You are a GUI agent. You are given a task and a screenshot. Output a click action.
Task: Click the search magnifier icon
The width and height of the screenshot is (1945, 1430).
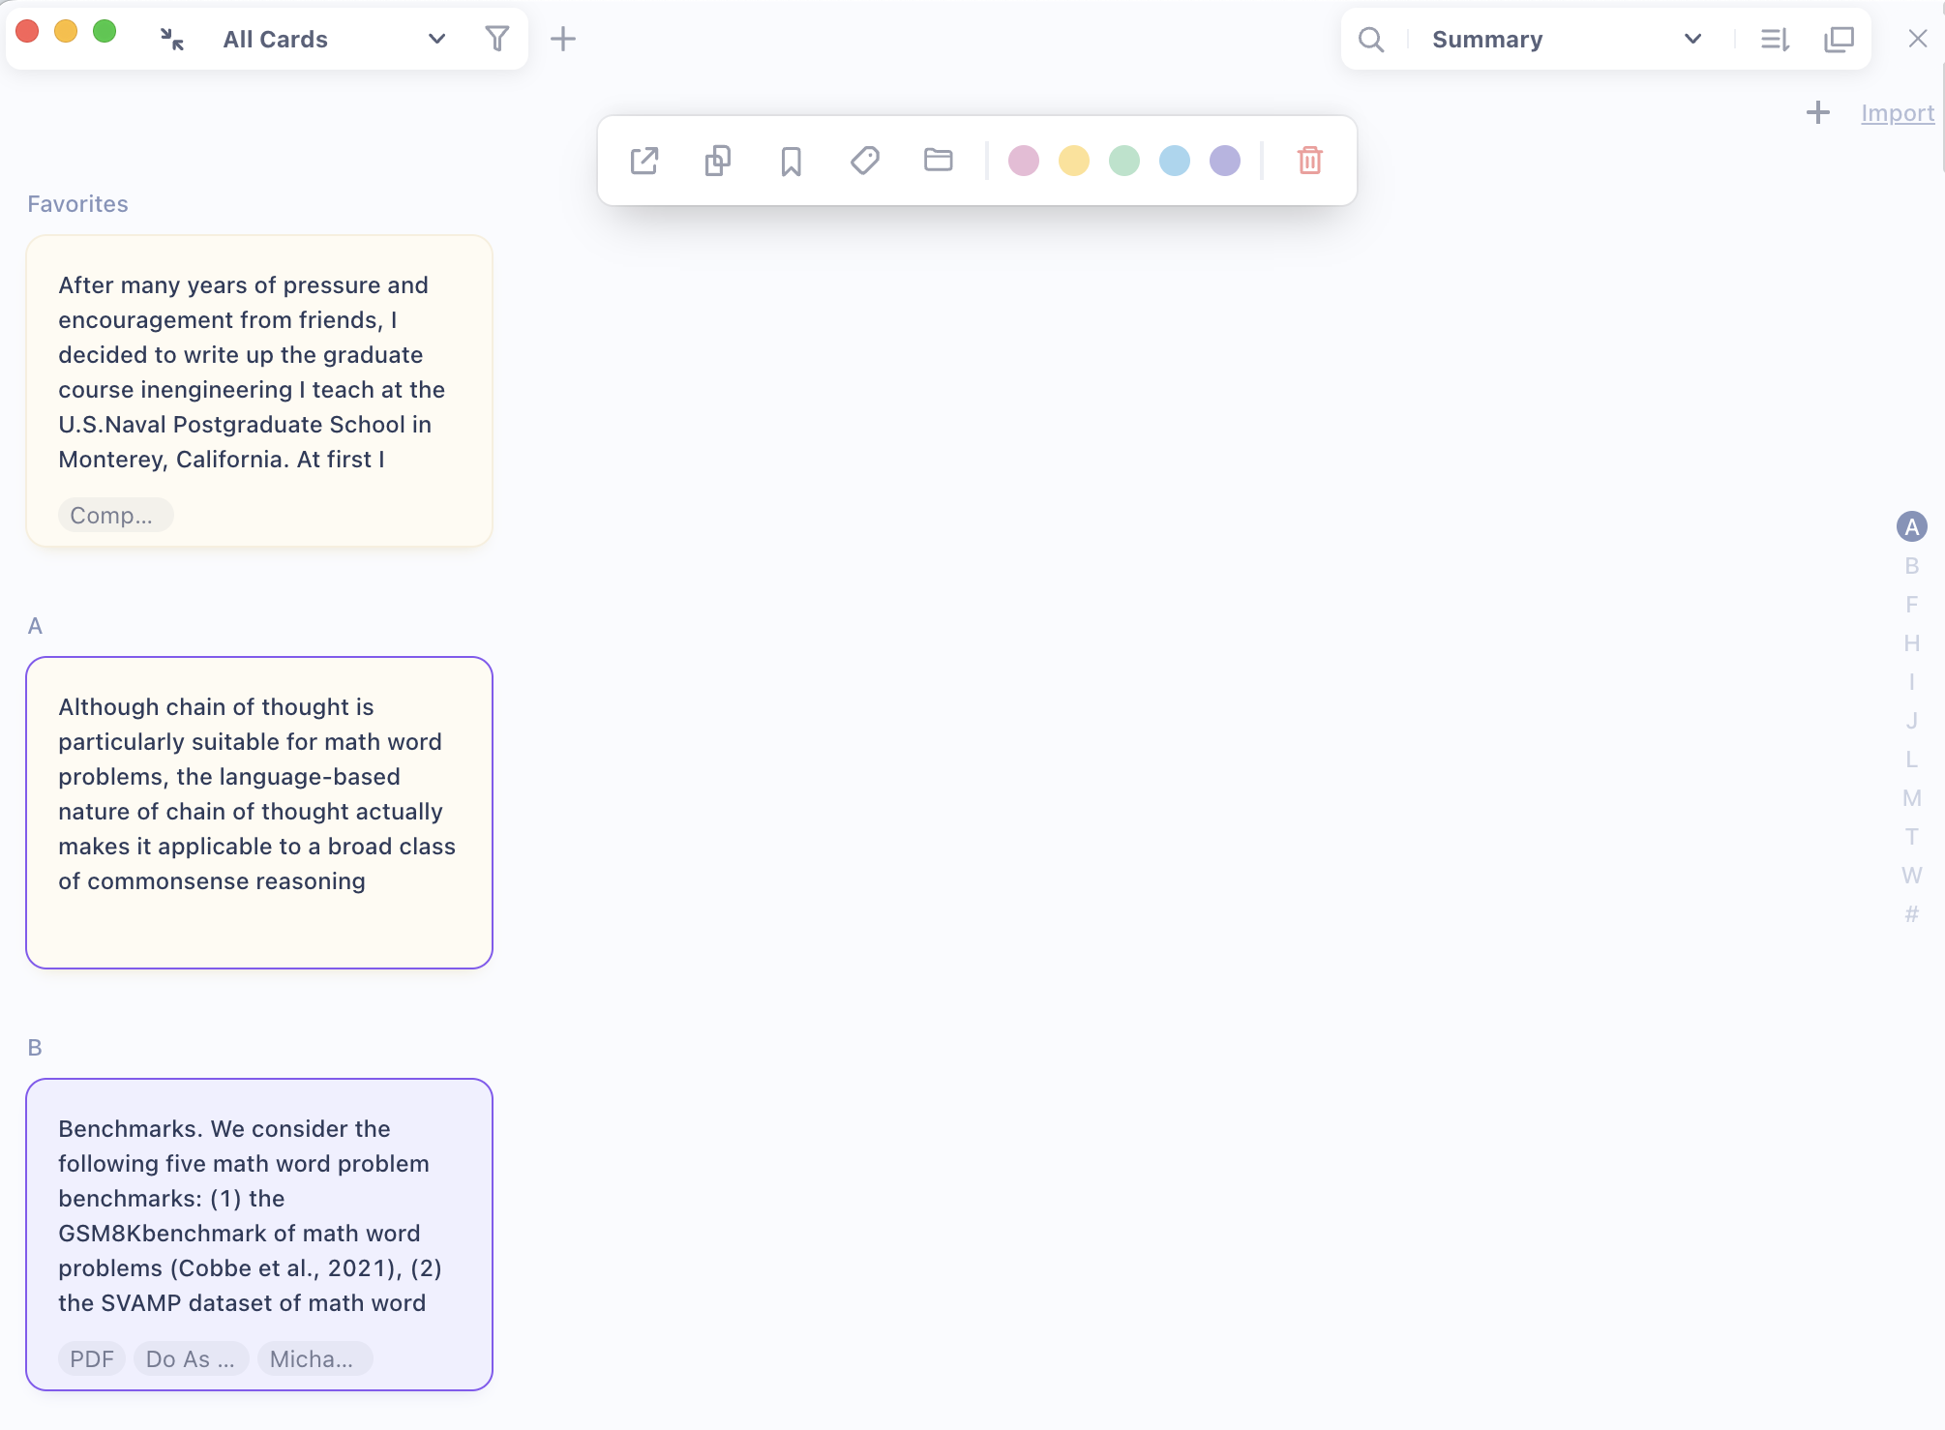click(1371, 39)
